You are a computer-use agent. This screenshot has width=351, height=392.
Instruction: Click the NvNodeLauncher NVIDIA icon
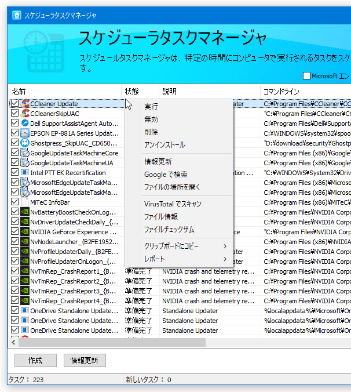(x=25, y=241)
